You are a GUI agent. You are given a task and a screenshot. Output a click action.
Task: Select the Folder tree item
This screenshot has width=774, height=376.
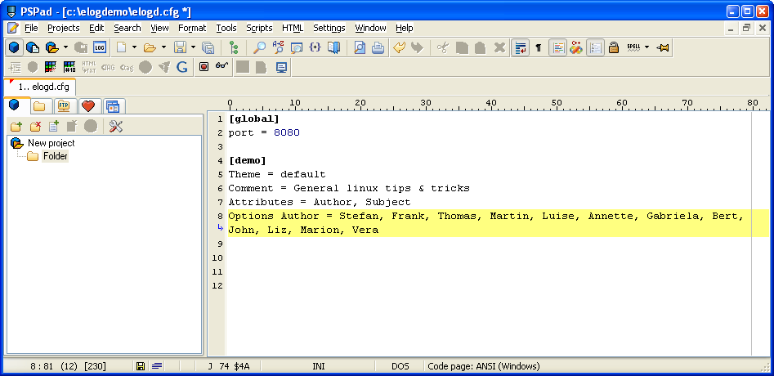pyautogui.click(x=56, y=156)
